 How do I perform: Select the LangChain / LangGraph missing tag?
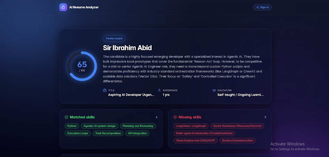click(191, 126)
